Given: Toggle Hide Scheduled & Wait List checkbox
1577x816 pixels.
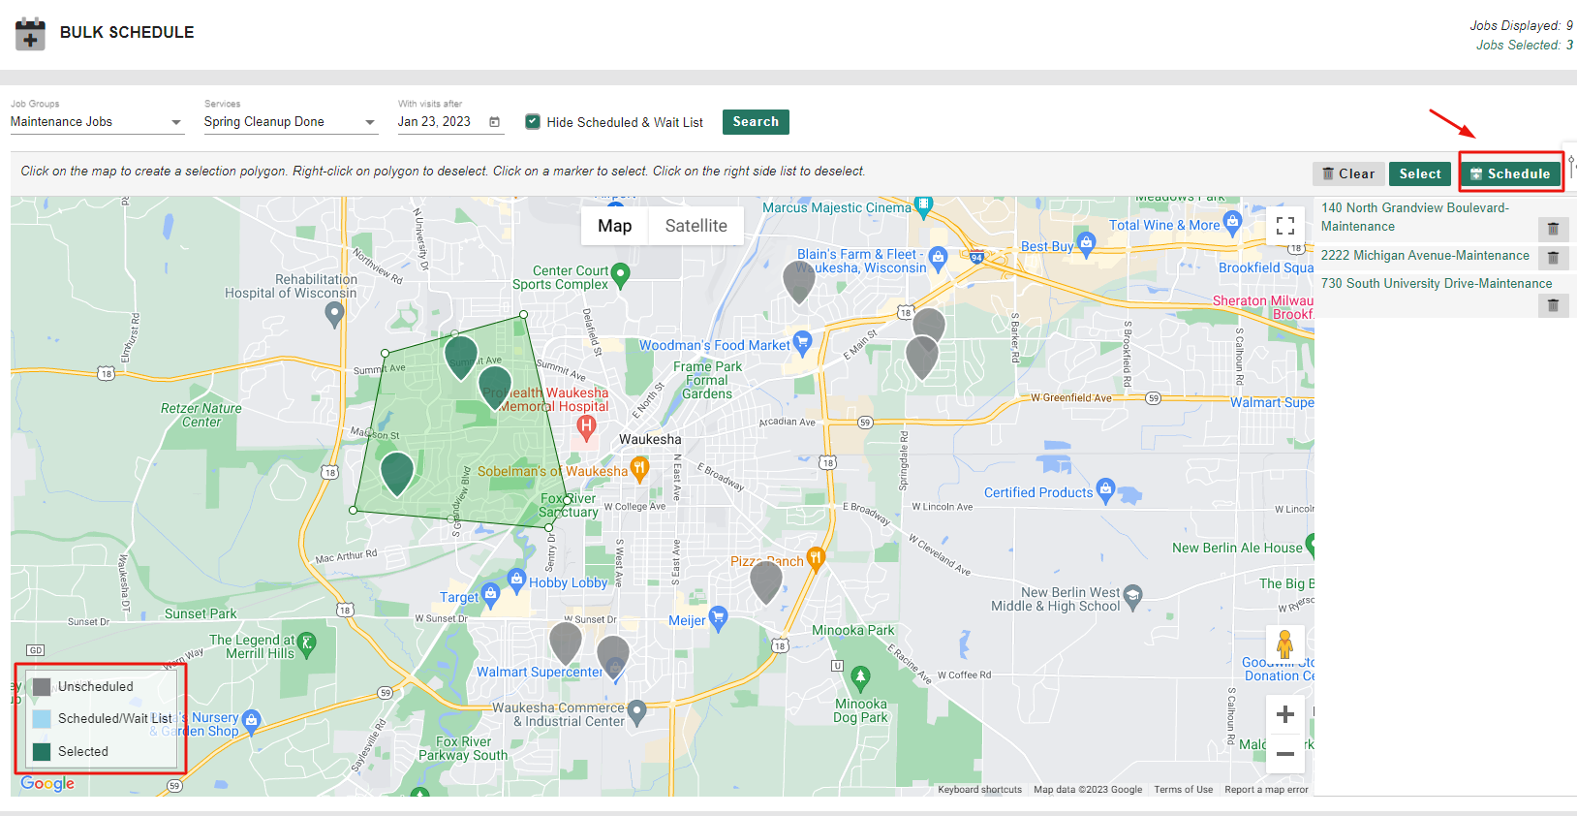Looking at the screenshot, I should (x=533, y=122).
